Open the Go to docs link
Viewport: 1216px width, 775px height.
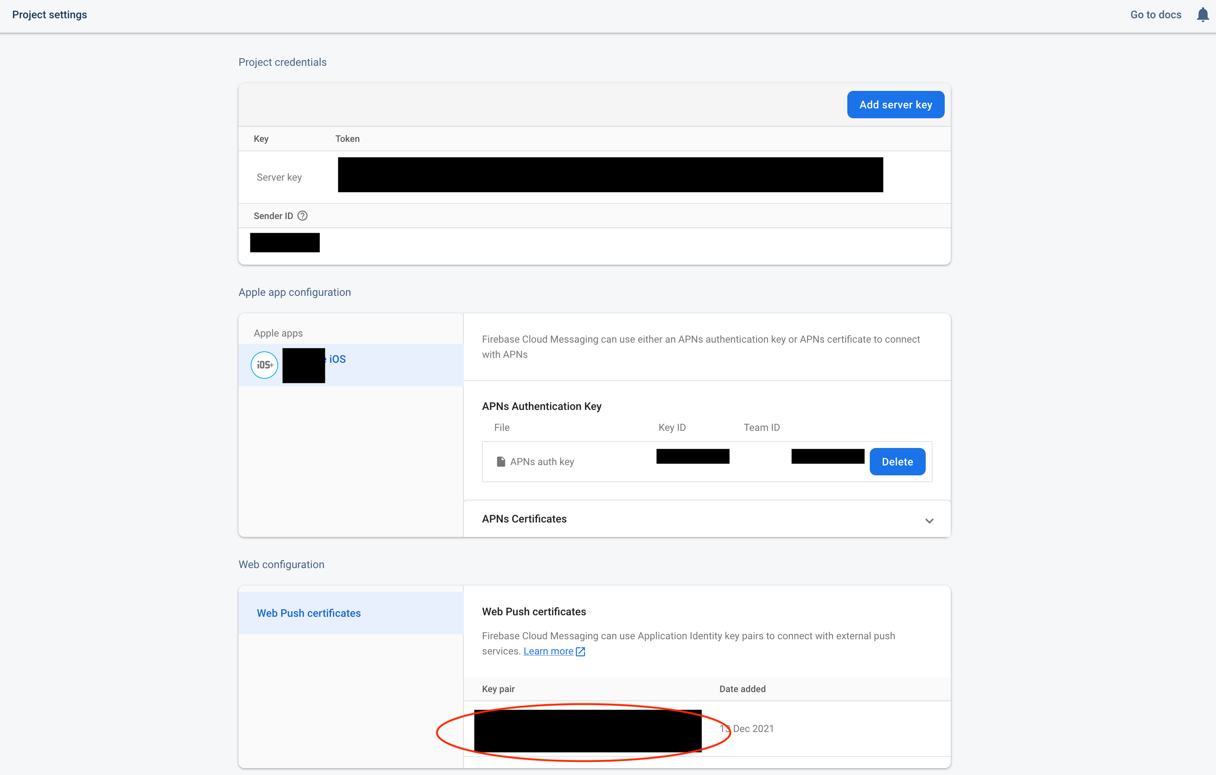(x=1156, y=14)
